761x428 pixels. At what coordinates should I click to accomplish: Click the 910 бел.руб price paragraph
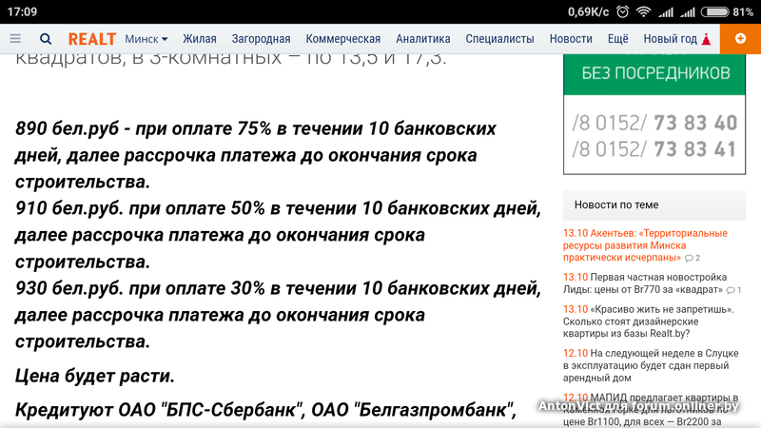click(278, 235)
